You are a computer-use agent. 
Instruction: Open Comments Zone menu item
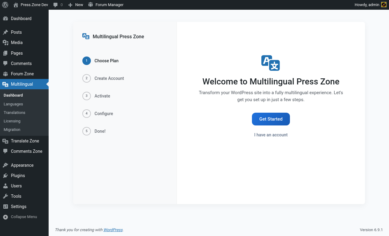point(24,151)
